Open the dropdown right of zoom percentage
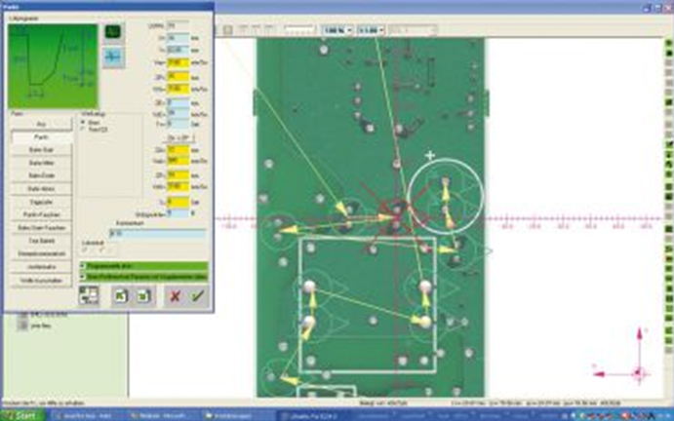This screenshot has height=421, width=674. point(370,31)
